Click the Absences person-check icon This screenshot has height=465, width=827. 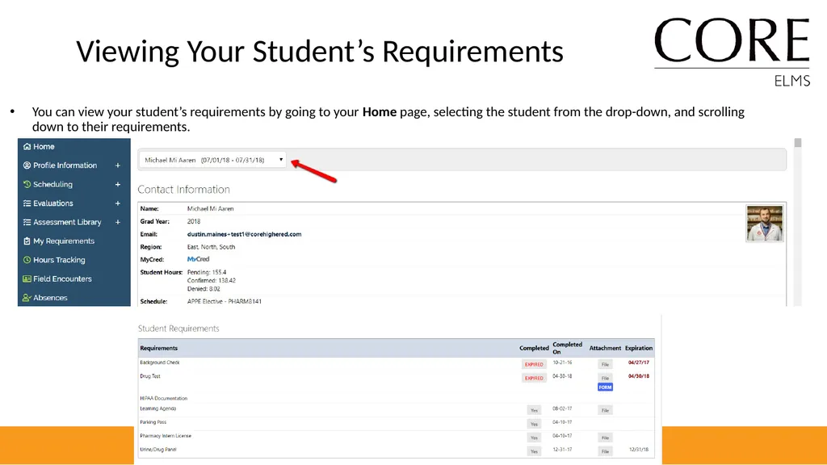click(27, 298)
